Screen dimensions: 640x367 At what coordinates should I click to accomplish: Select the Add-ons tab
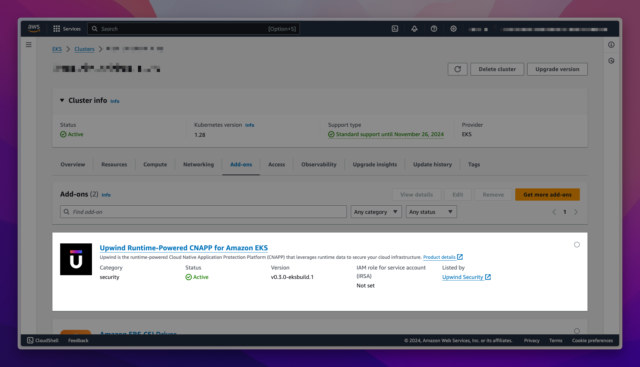tap(241, 164)
